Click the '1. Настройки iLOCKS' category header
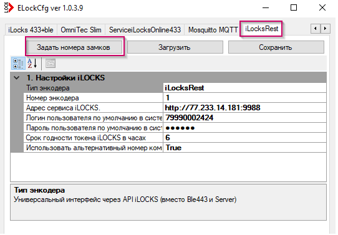Viewport: 338px width, 235px height. coord(168,78)
